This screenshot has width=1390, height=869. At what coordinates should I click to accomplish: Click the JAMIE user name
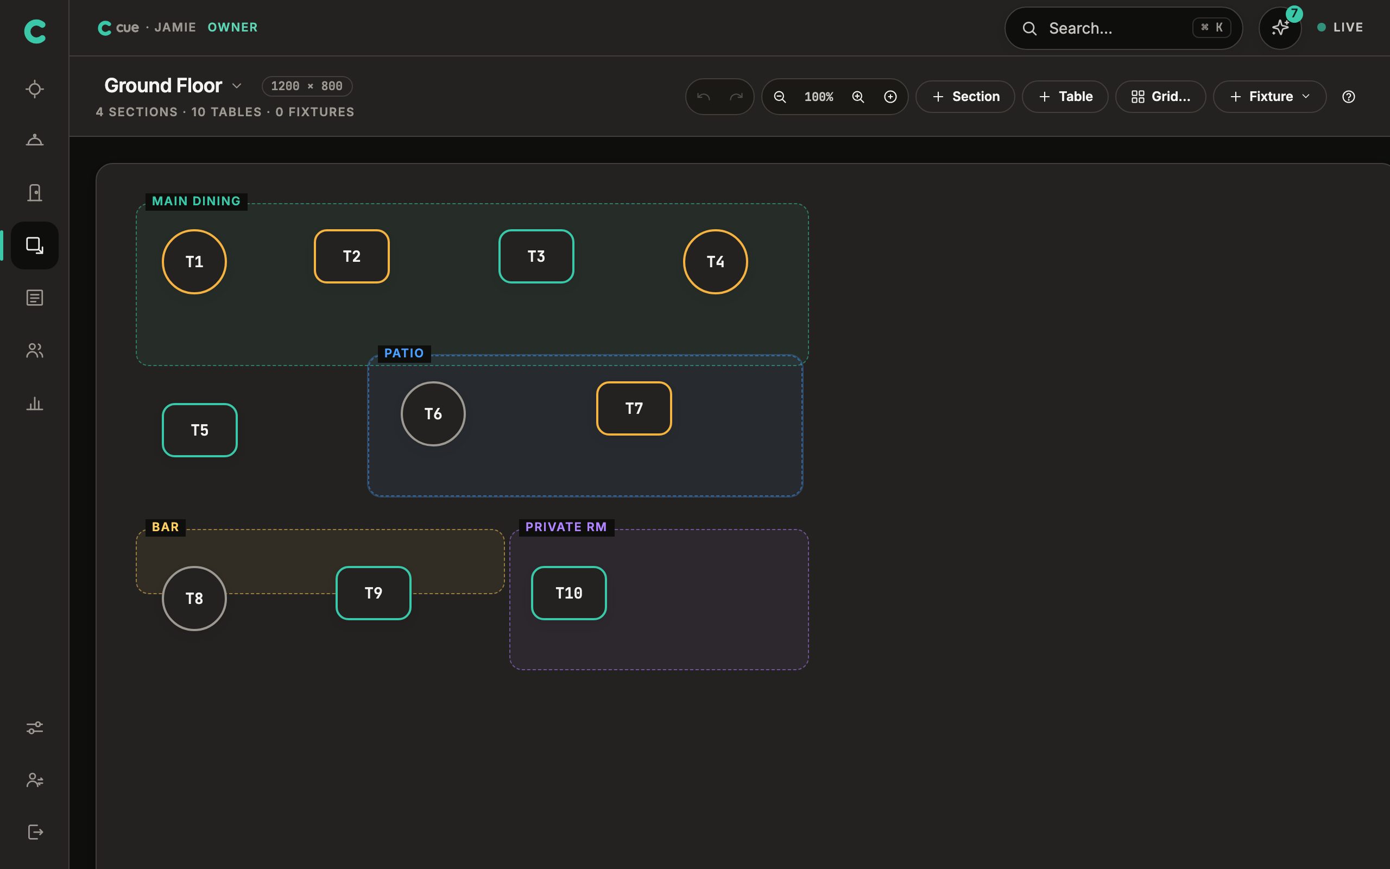point(175,28)
